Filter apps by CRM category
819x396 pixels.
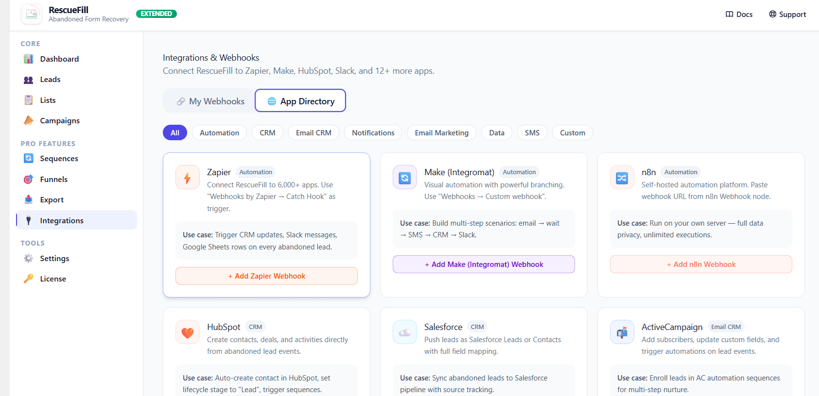(267, 132)
